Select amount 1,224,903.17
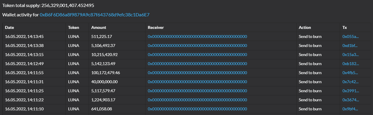373x115 pixels. (x=103, y=100)
